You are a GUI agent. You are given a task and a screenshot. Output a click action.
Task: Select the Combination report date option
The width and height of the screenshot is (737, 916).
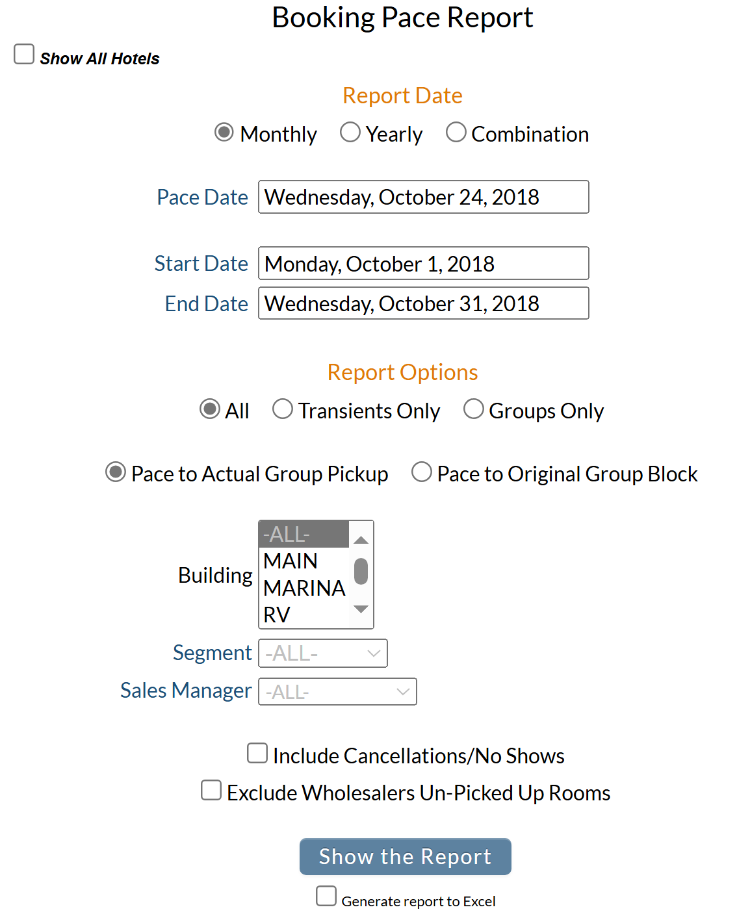point(456,131)
